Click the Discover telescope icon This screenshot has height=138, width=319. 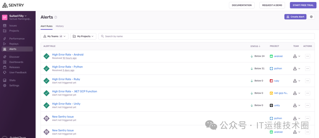[5, 57]
